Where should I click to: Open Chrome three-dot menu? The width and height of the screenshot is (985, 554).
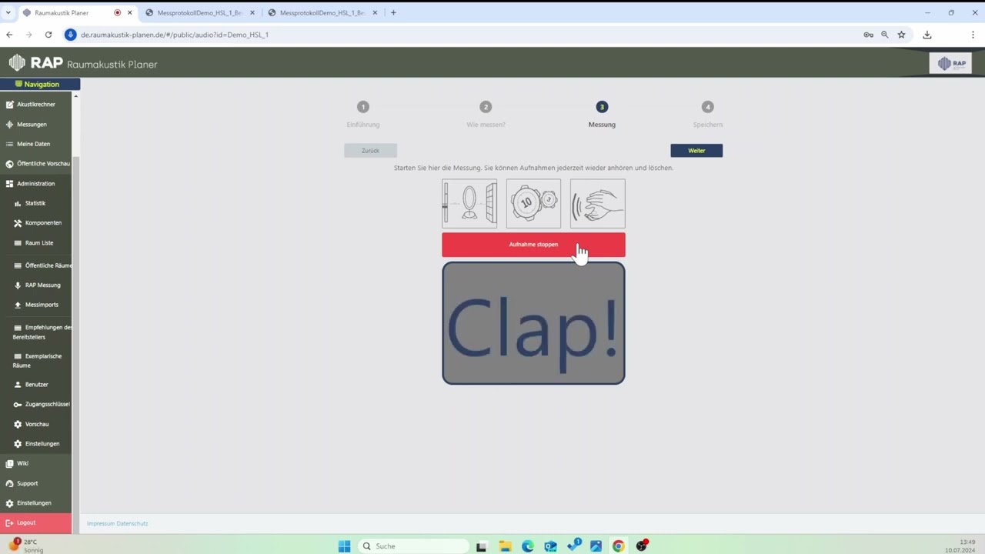click(973, 35)
